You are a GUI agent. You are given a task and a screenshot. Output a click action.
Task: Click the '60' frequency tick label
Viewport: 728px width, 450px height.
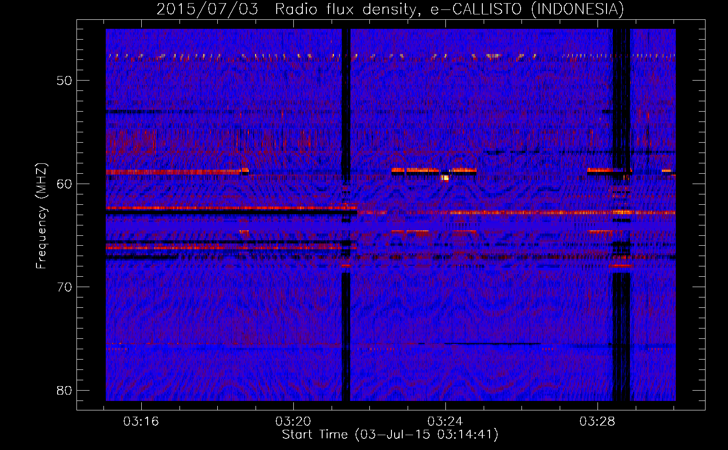click(x=64, y=184)
